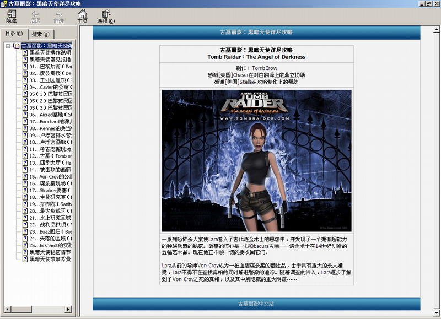Open chapter 07...Bouchard
Viewport: 441px width, 319px height.
coord(50,122)
